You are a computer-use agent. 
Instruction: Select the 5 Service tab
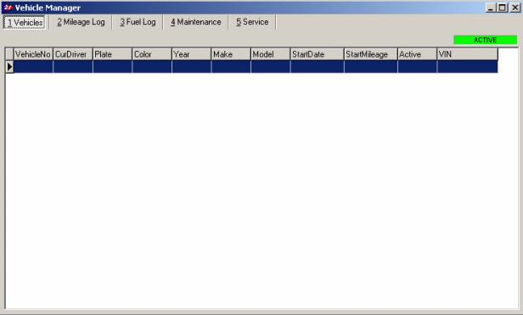click(252, 22)
